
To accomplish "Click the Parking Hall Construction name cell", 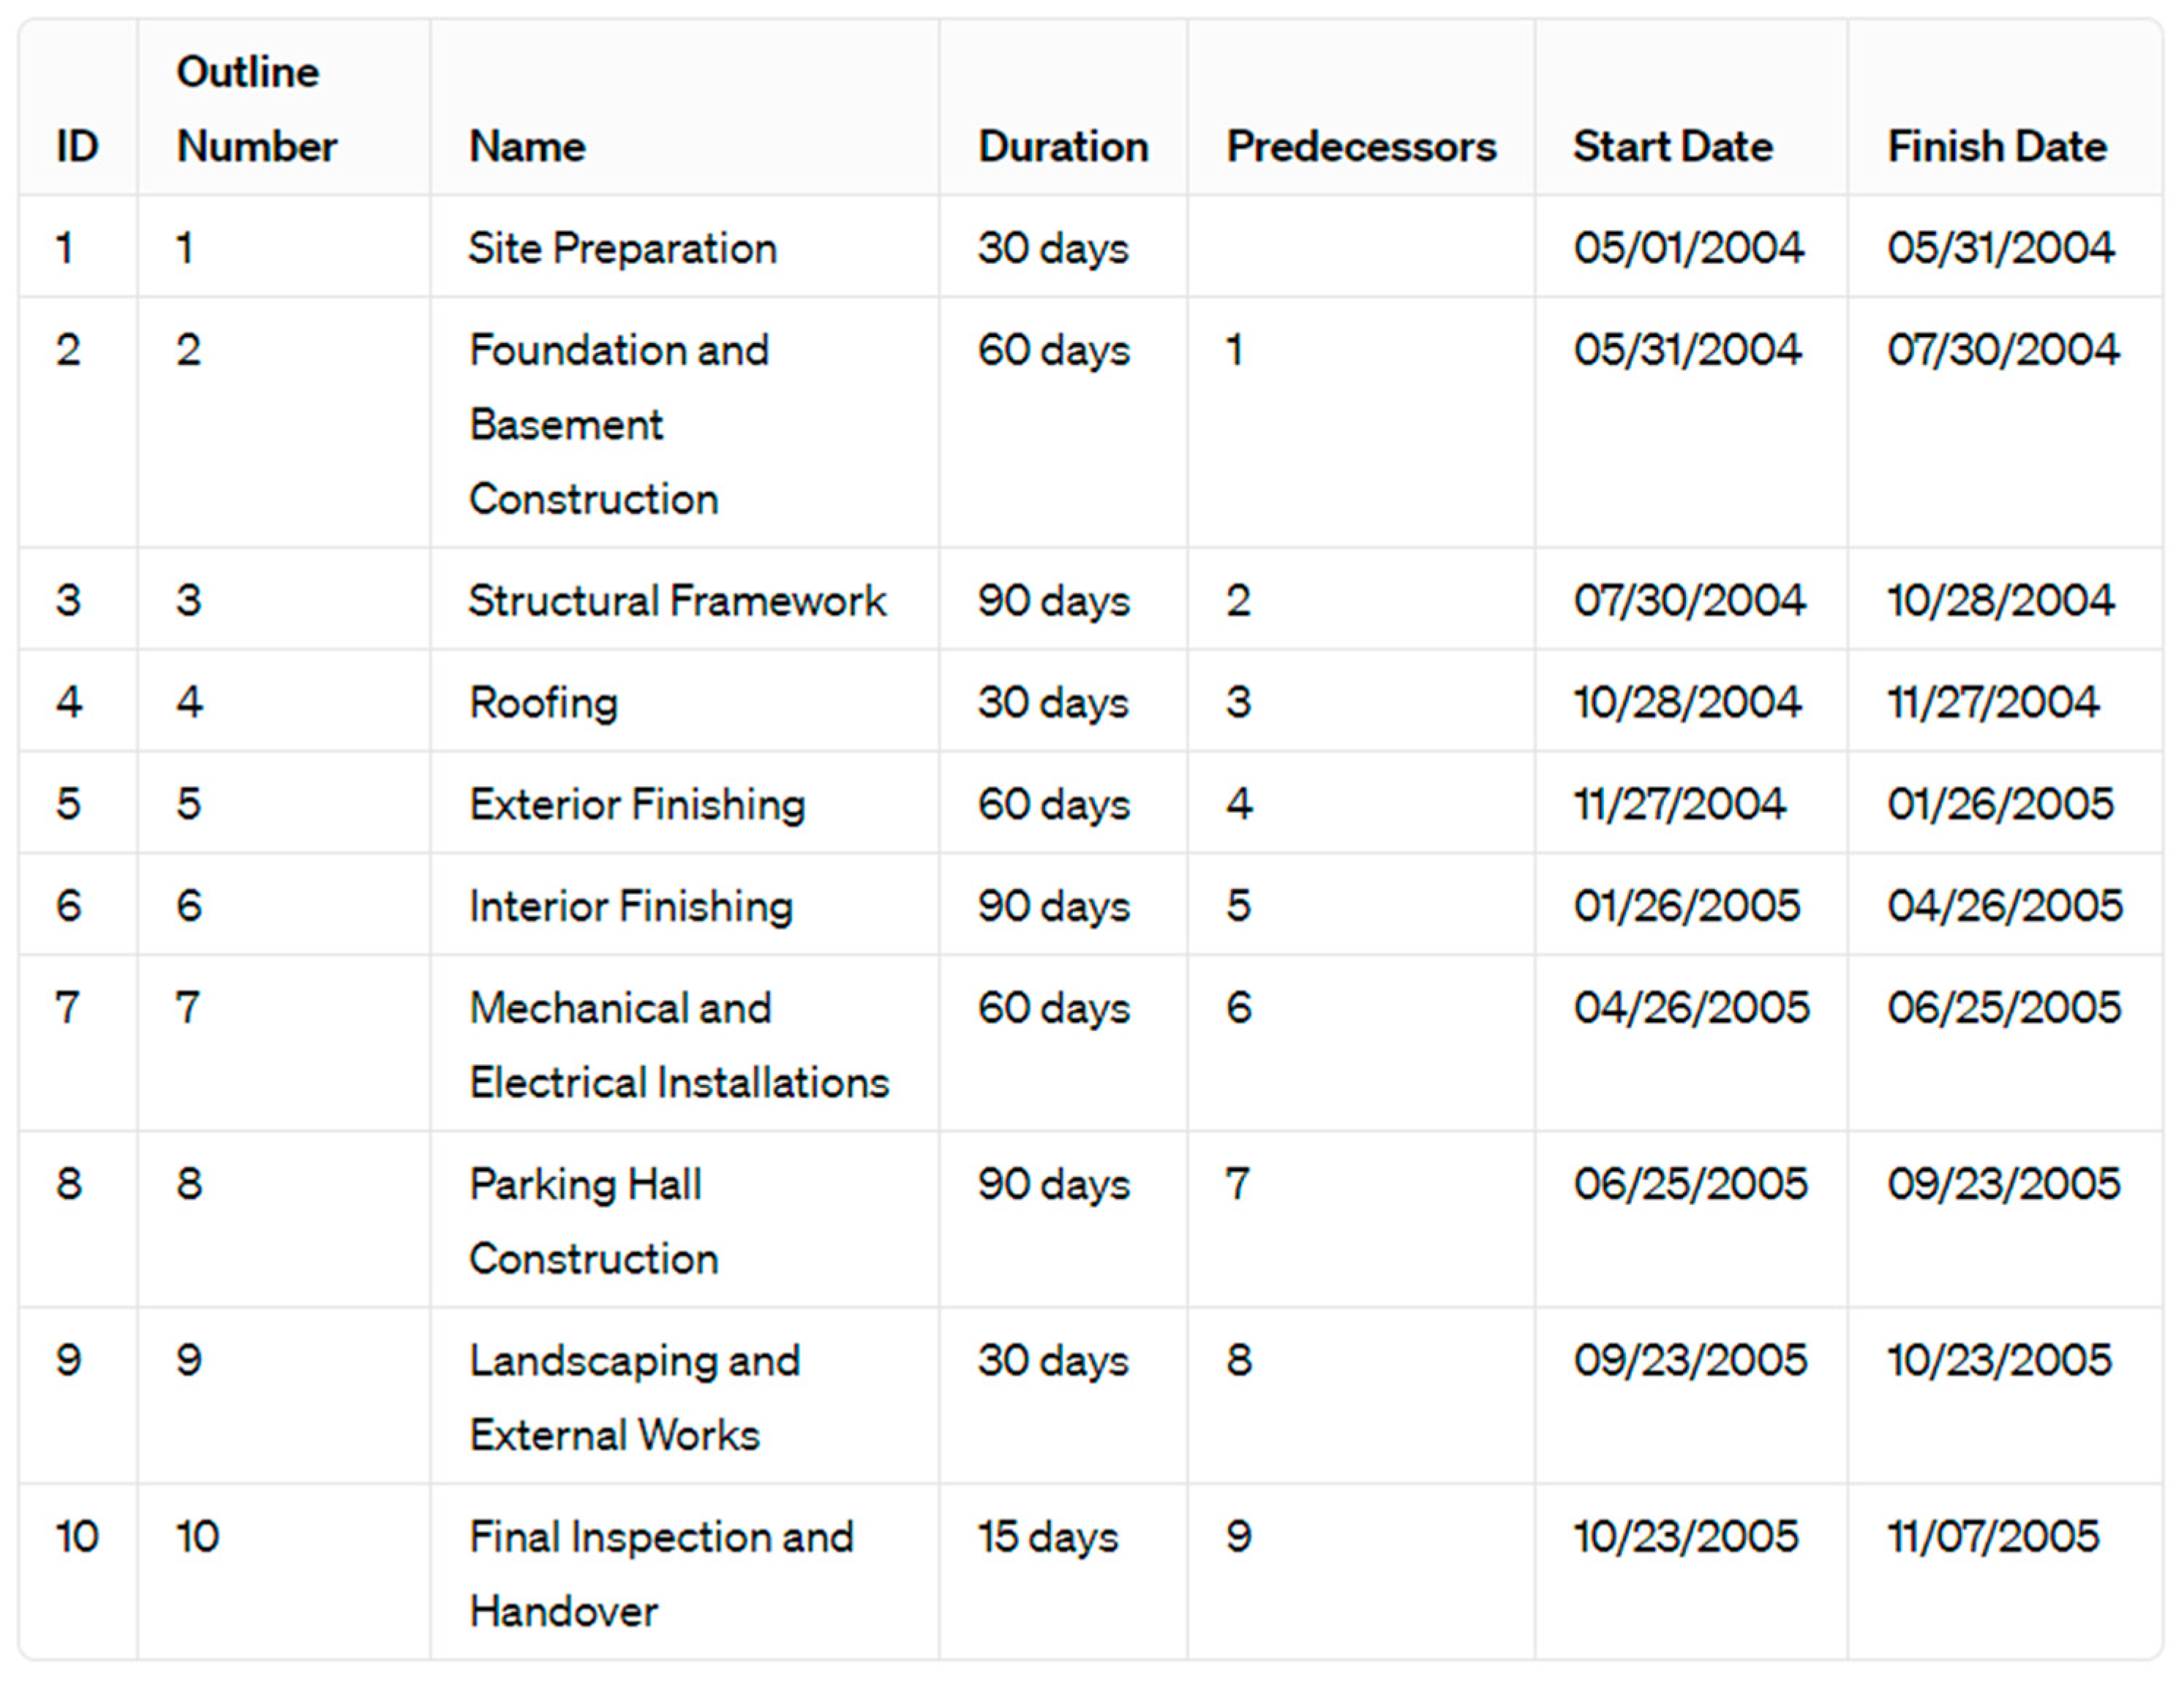I will (x=593, y=1220).
